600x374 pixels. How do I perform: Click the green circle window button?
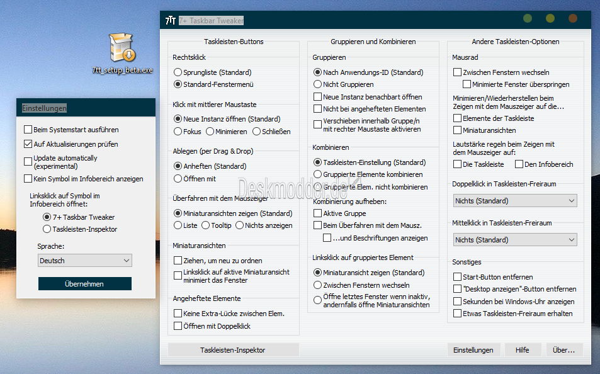[x=528, y=18]
